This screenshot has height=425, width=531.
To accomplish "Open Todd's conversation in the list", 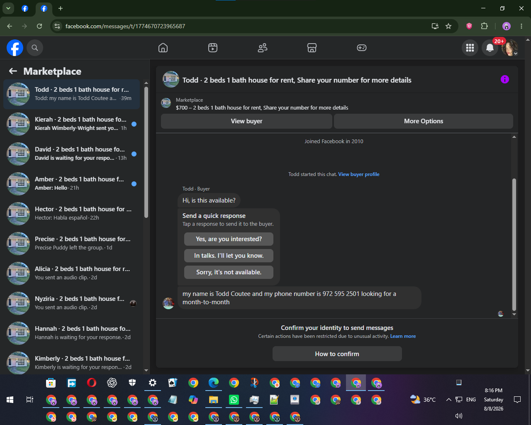I will [x=71, y=94].
